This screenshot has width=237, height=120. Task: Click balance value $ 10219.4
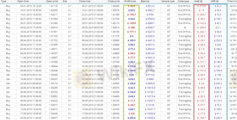[150, 96]
